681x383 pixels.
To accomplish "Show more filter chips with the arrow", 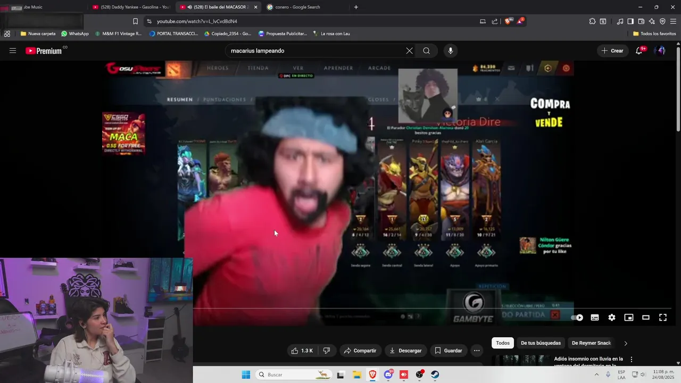I will pyautogui.click(x=626, y=343).
